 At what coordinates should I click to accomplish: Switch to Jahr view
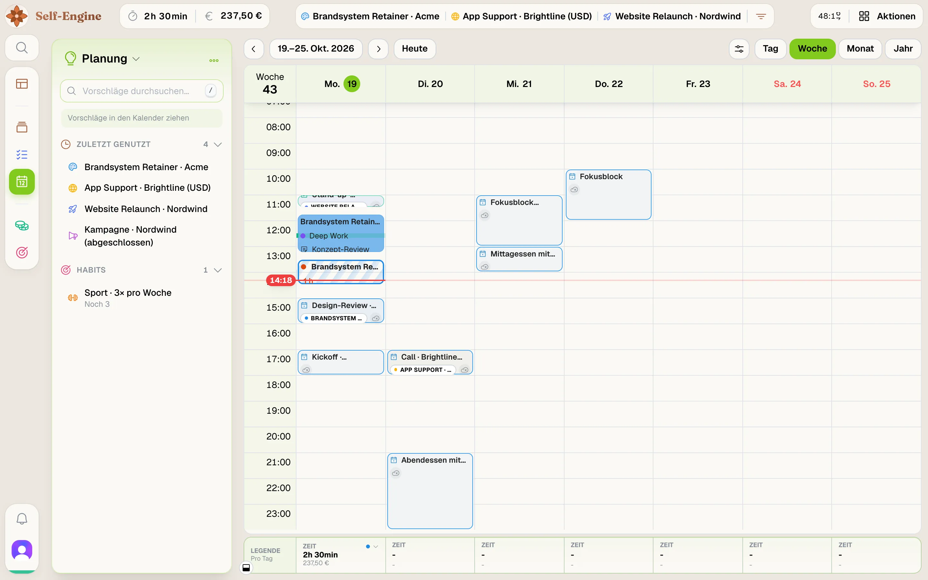[x=903, y=49]
